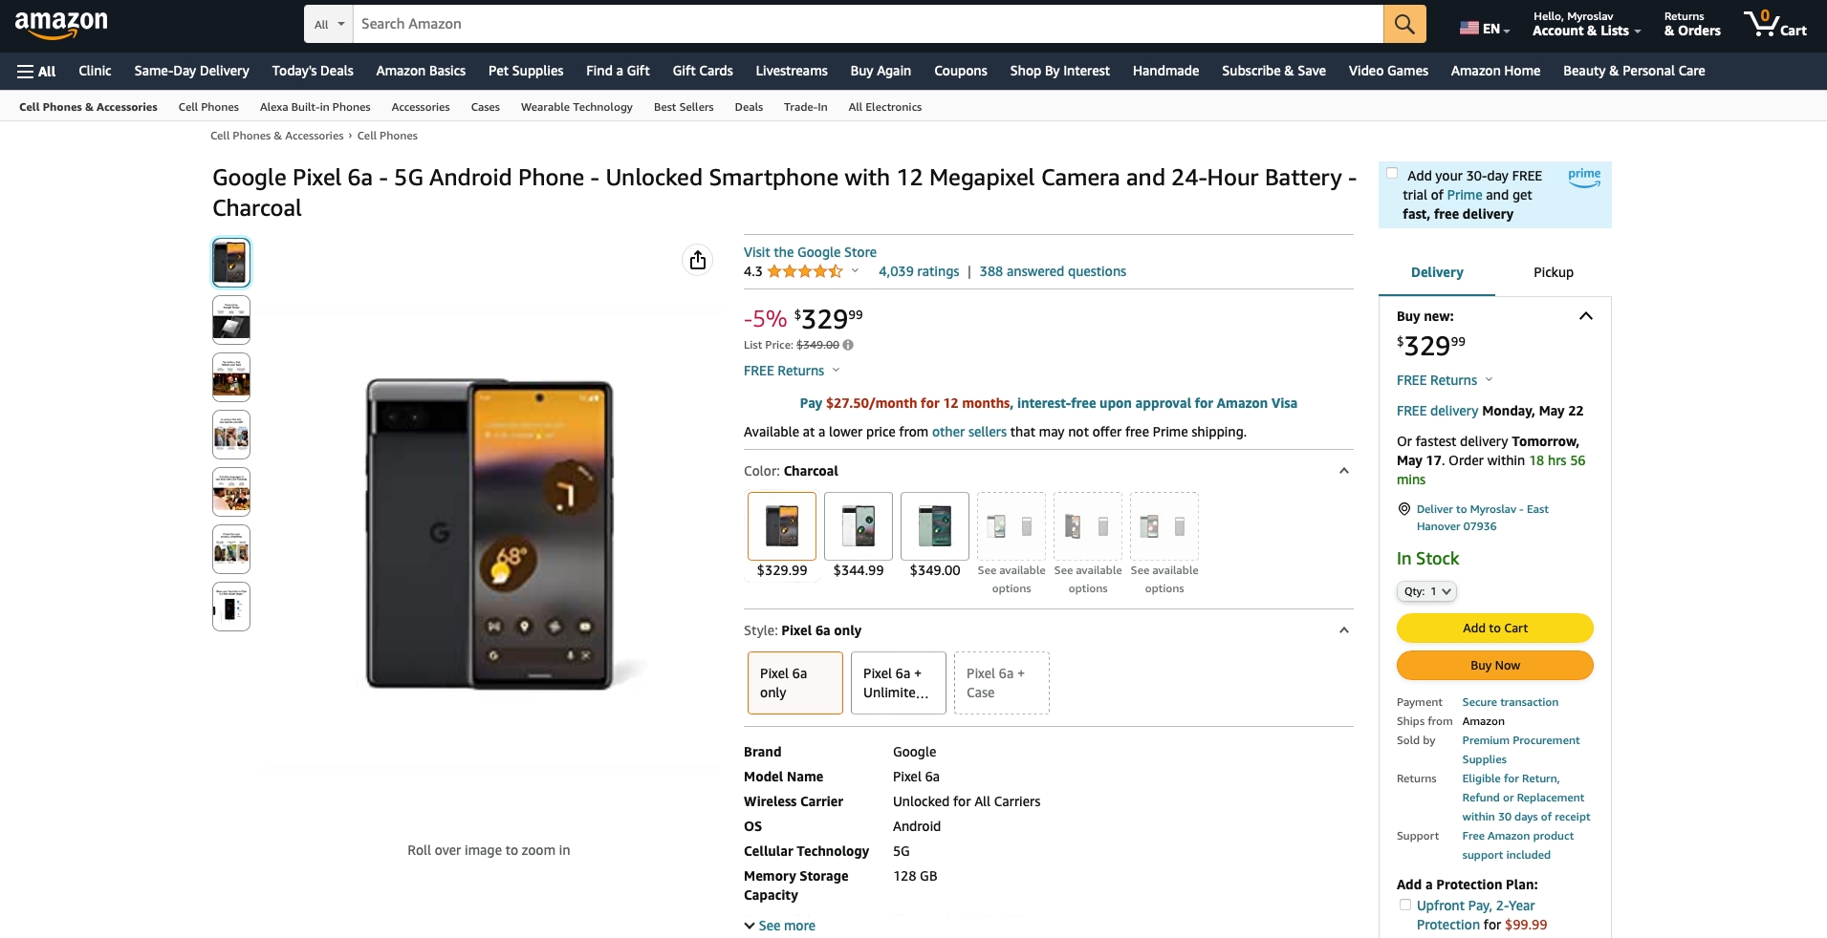Open the All search category dropdown
The image size is (1827, 938).
pos(329,24)
